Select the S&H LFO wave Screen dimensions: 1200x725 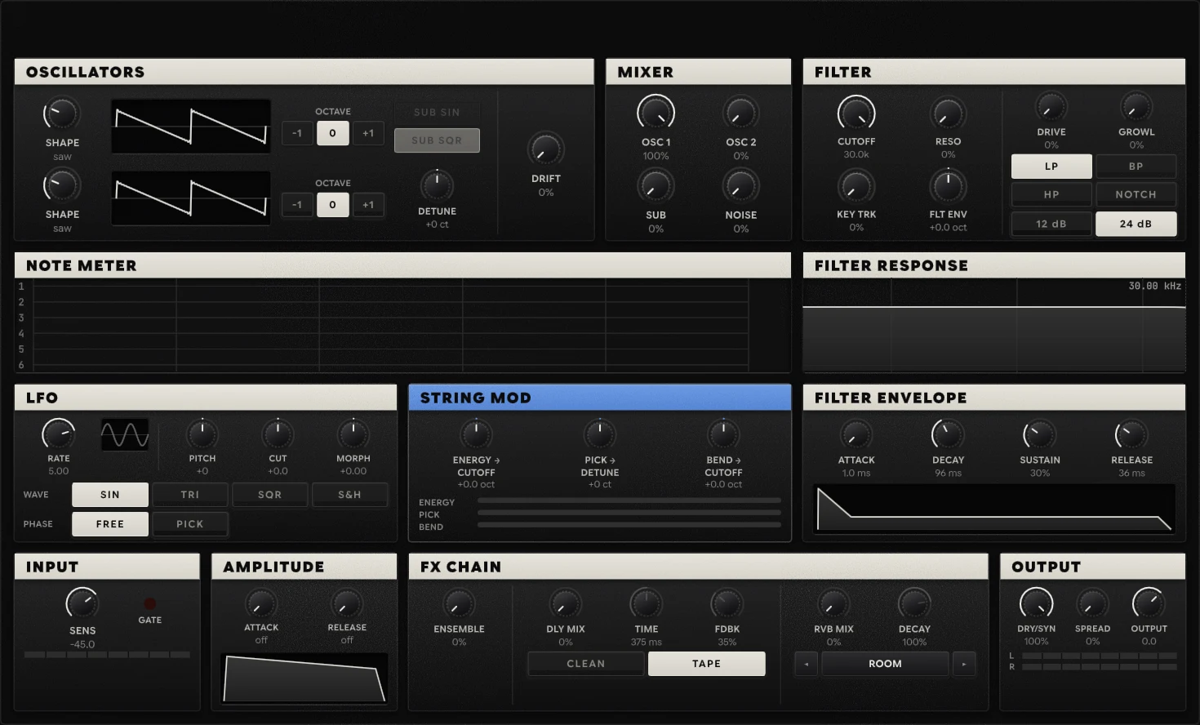coord(349,495)
